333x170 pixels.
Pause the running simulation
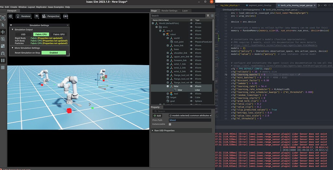click(3, 61)
